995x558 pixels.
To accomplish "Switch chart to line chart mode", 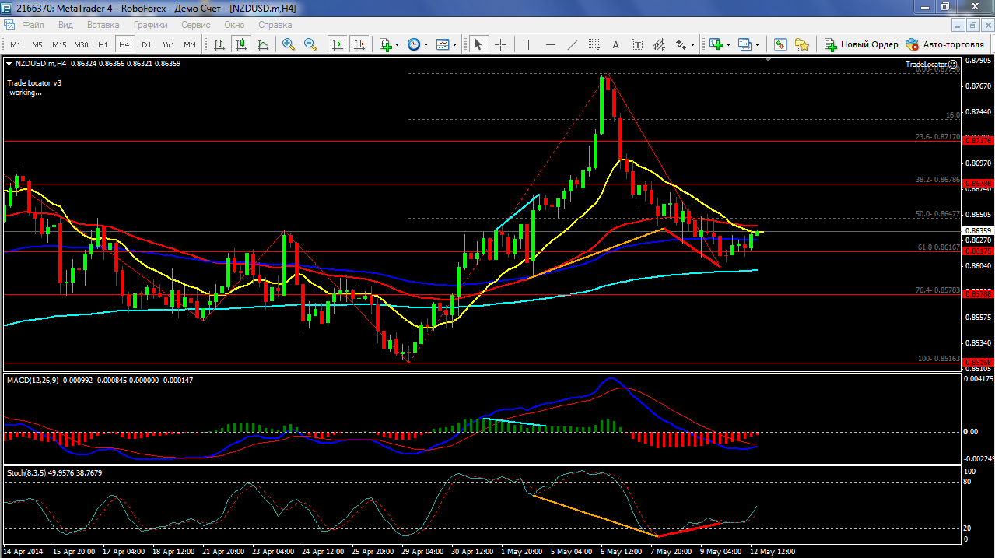I will (x=264, y=44).
